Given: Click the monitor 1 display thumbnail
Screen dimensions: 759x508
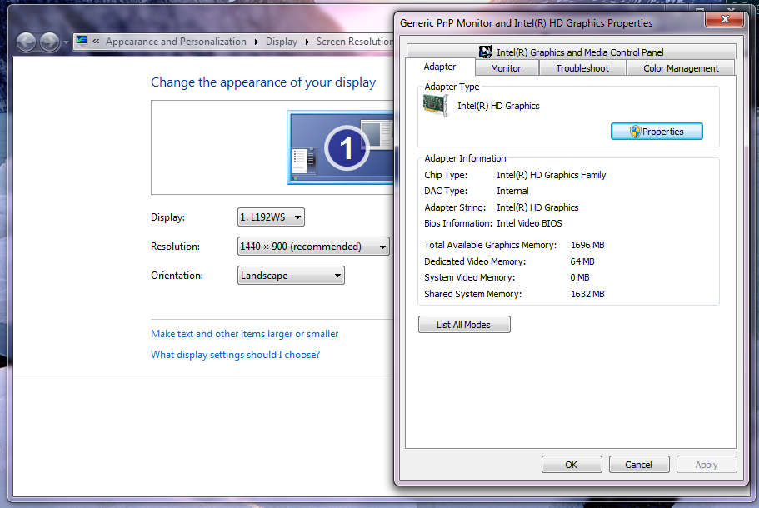Looking at the screenshot, I should [x=341, y=147].
